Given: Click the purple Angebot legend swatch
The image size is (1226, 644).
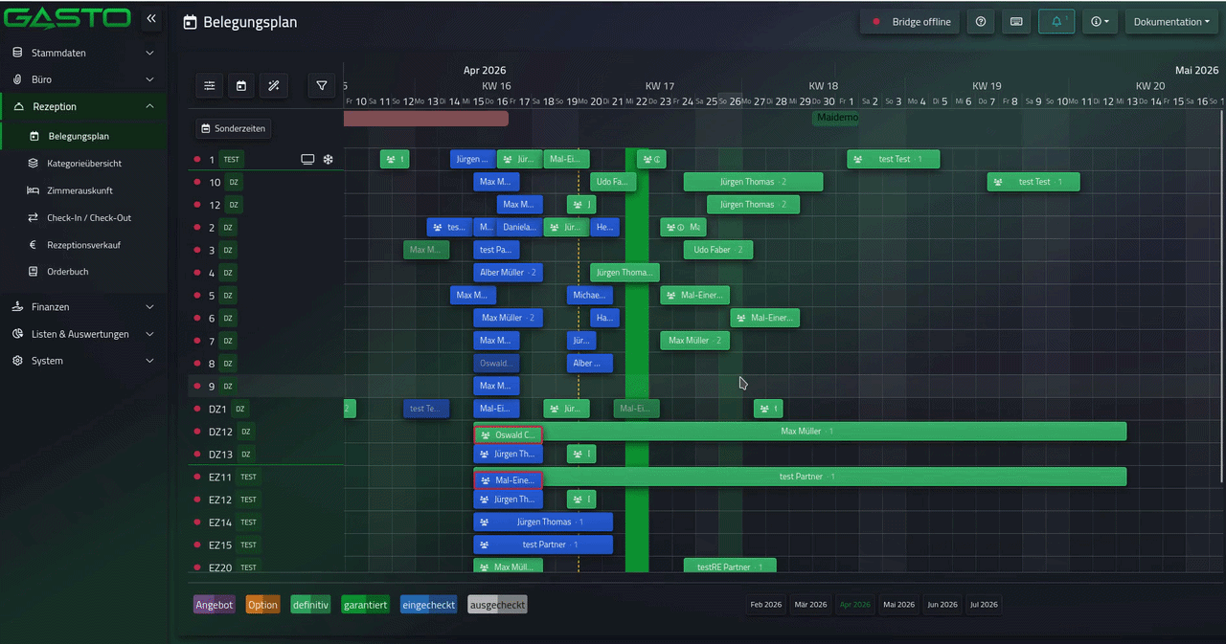Looking at the screenshot, I should point(215,605).
